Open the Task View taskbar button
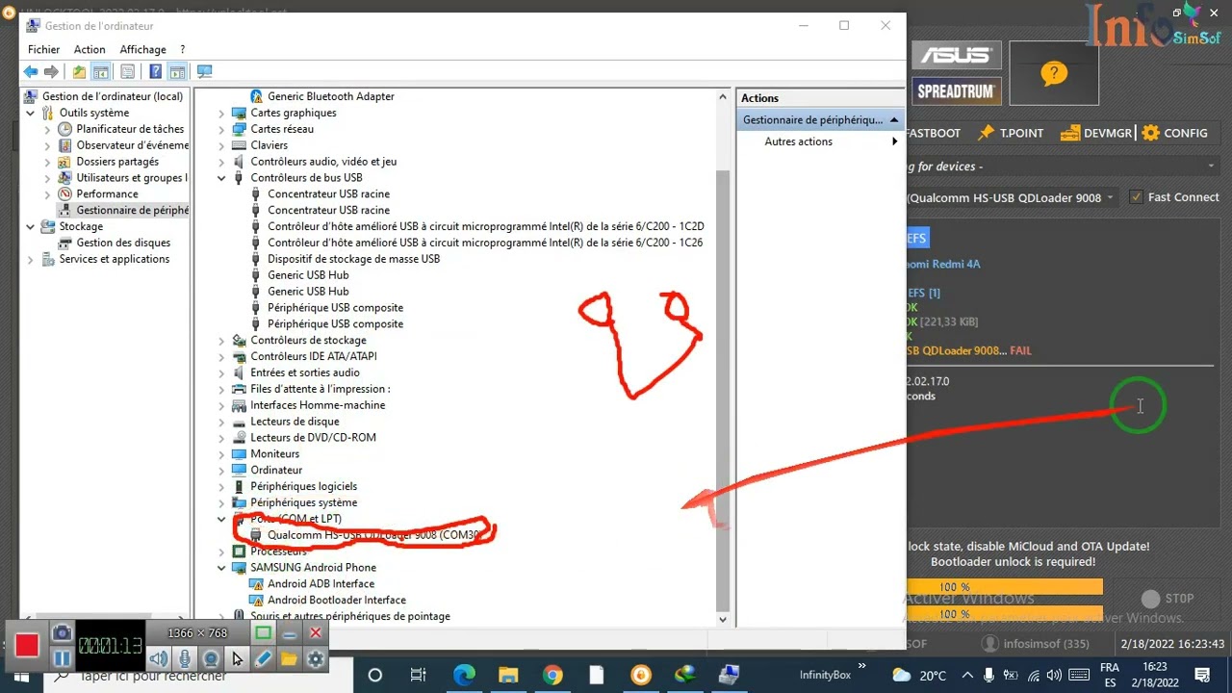Screen dimensions: 1232x693 point(419,675)
